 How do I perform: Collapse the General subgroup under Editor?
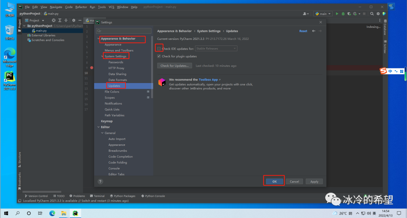tap(102, 133)
